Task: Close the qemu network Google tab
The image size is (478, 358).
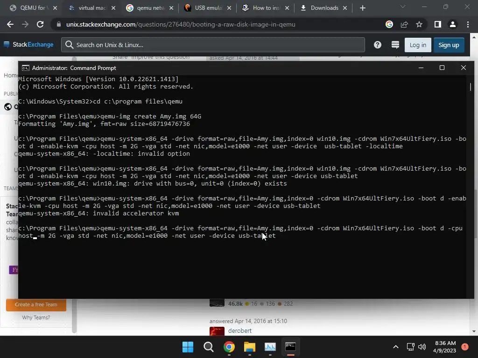Action: point(171,8)
